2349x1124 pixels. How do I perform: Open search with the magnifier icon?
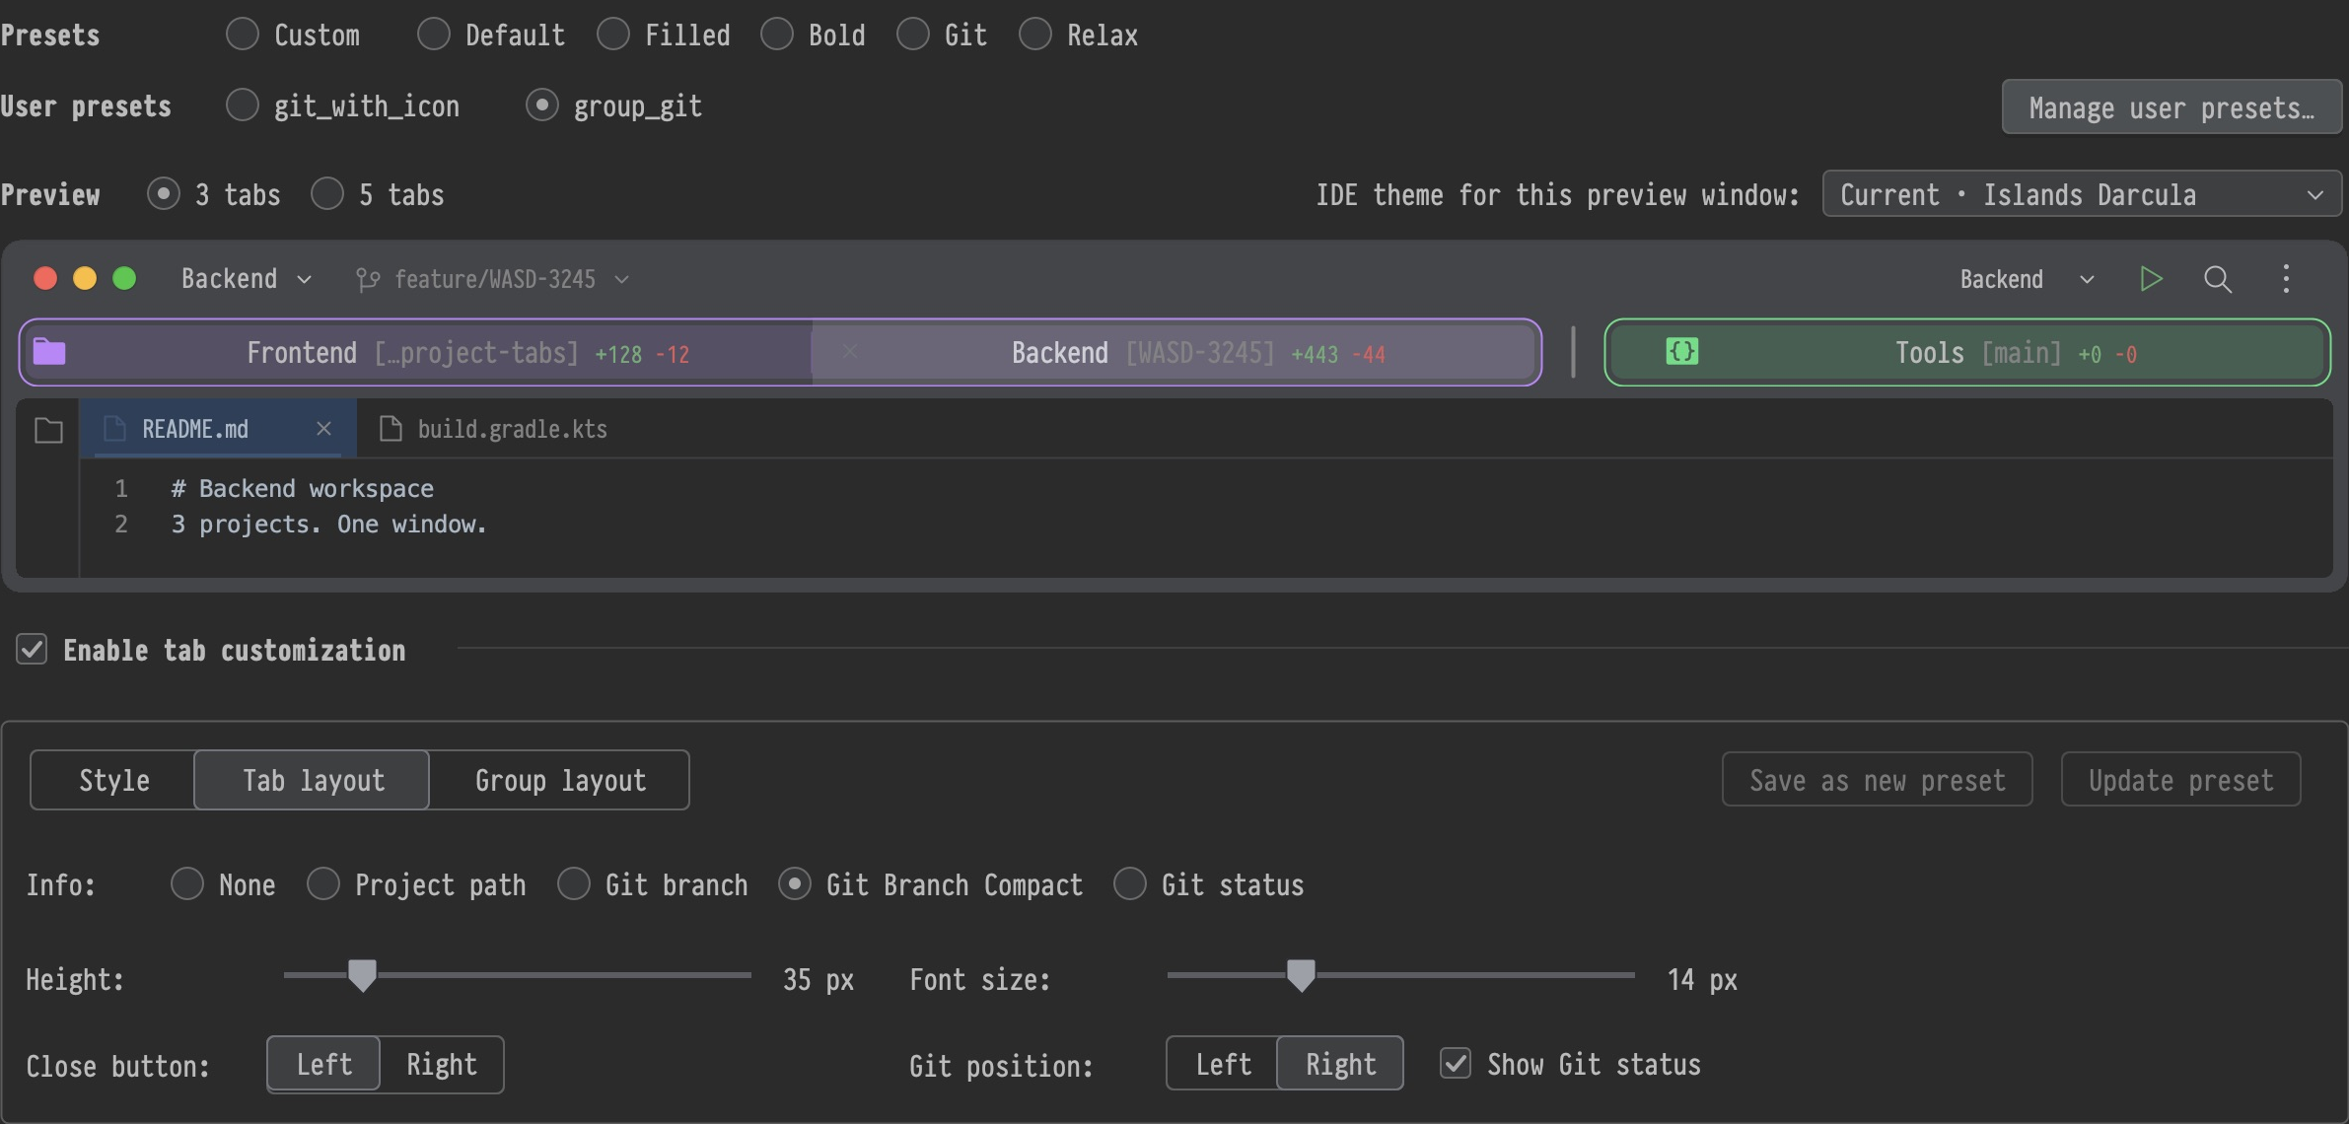click(2217, 279)
